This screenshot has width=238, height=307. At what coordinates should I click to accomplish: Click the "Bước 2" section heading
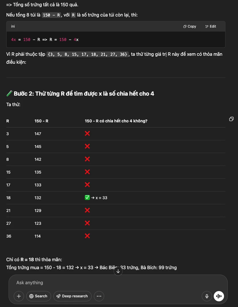84,94
